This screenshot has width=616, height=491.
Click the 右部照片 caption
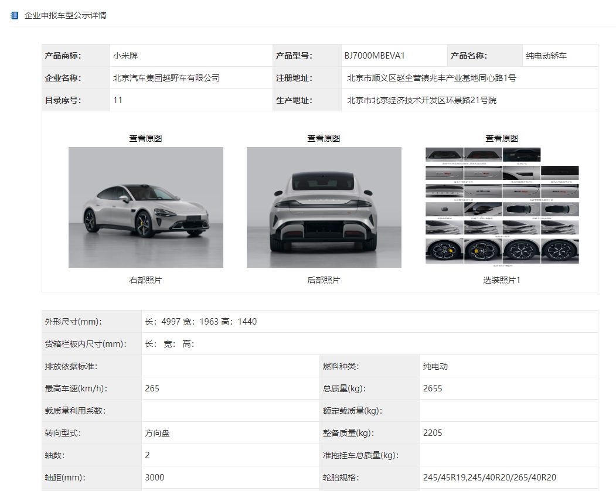[x=145, y=280]
